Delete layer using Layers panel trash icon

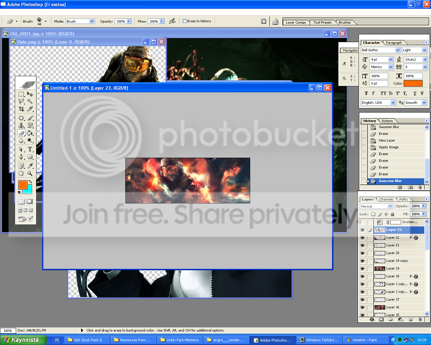(x=420, y=319)
